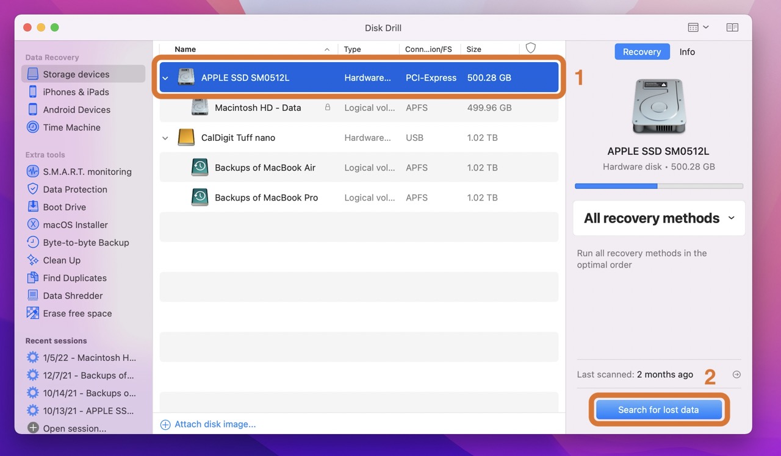The height and width of the screenshot is (456, 781).
Task: Click lock icon on Macintosh HD - Data
Action: click(x=328, y=107)
